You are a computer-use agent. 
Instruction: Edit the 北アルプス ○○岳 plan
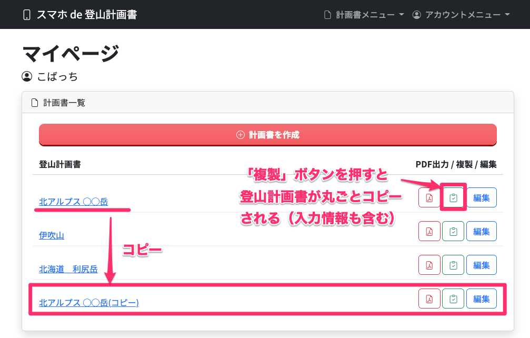[482, 197]
